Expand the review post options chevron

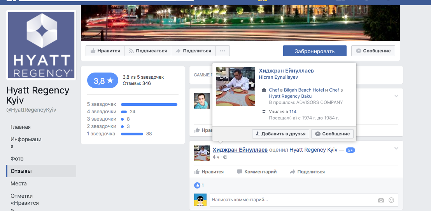click(x=396, y=148)
